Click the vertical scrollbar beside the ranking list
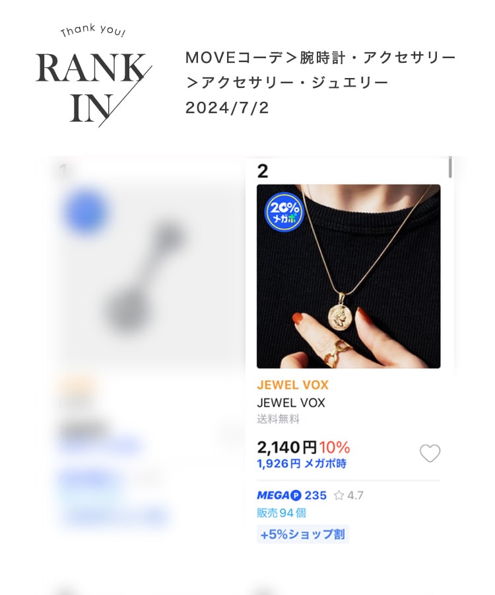 (x=450, y=167)
